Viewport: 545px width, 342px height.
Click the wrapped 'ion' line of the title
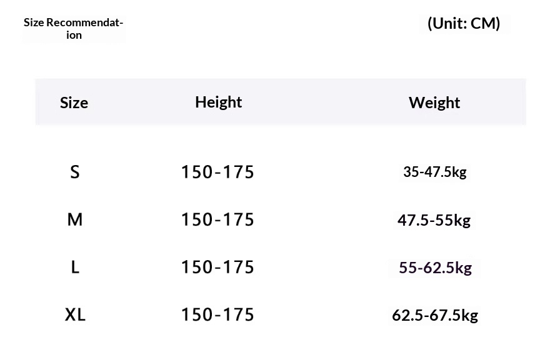(x=74, y=36)
